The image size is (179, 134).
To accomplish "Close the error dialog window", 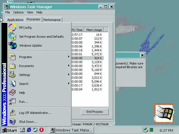I will pyautogui.click(x=142, y=55).
